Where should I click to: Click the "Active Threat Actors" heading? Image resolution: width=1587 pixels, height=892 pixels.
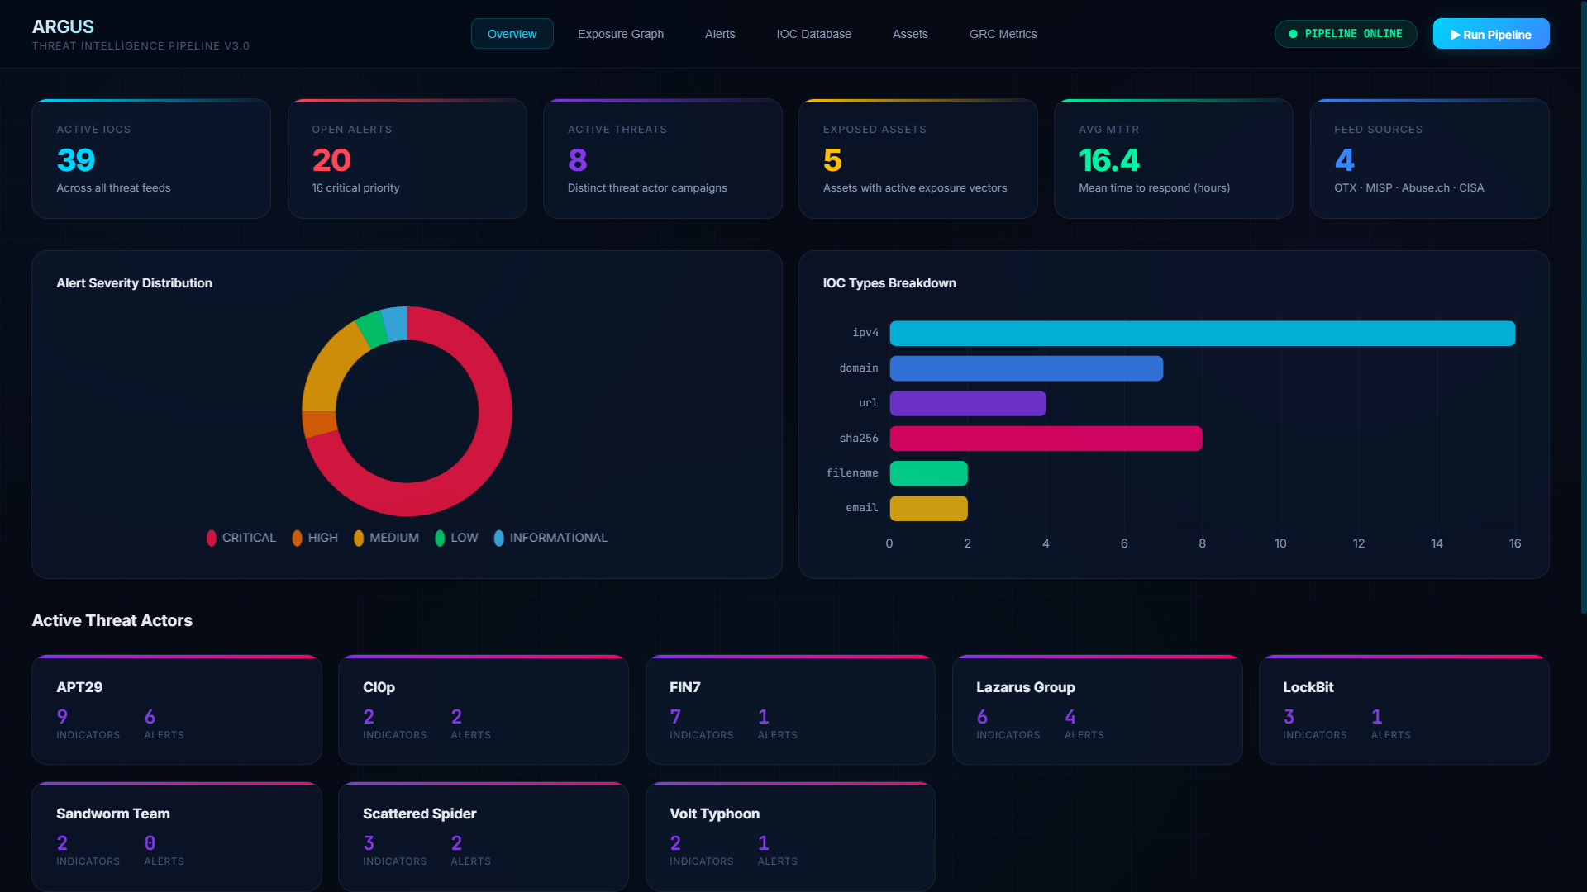pyautogui.click(x=112, y=620)
